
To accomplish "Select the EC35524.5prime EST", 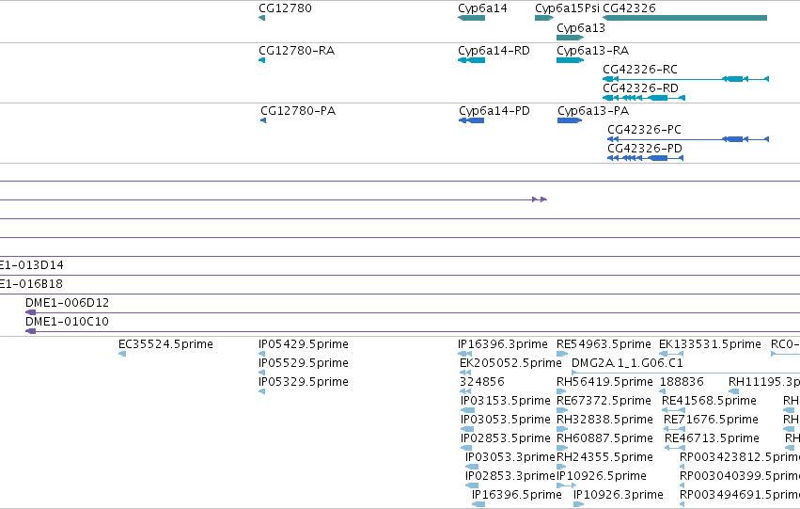I will (x=122, y=354).
